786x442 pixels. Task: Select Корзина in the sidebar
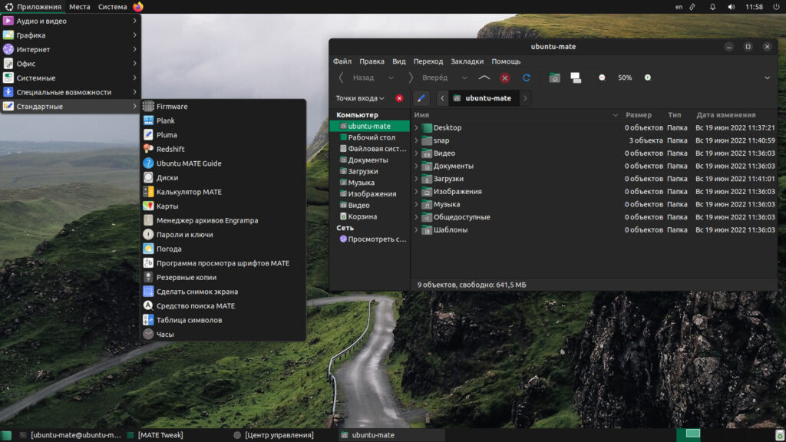point(362,216)
